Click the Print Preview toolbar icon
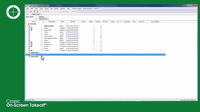200x112 pixels. pos(37,12)
